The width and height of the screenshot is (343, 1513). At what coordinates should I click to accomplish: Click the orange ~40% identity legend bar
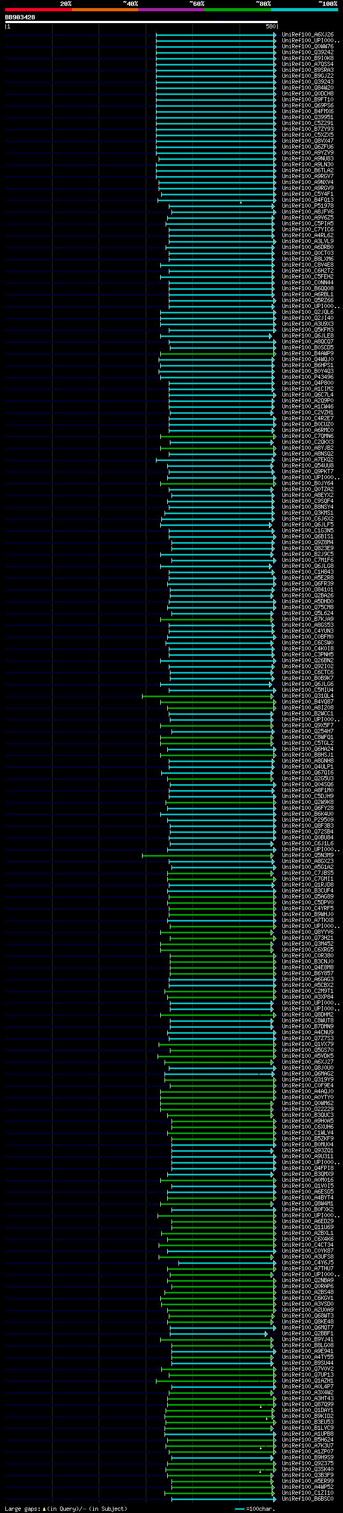(105, 10)
